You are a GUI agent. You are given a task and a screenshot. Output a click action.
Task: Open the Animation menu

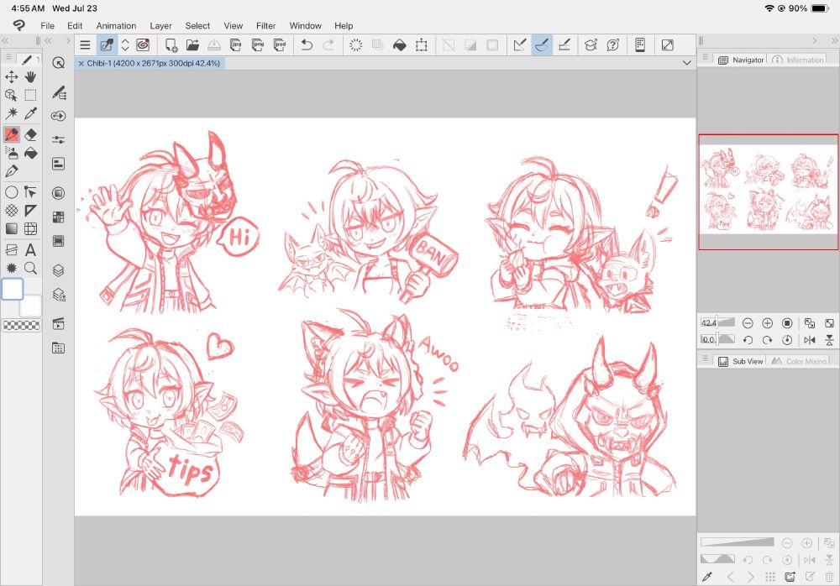pyautogui.click(x=116, y=26)
